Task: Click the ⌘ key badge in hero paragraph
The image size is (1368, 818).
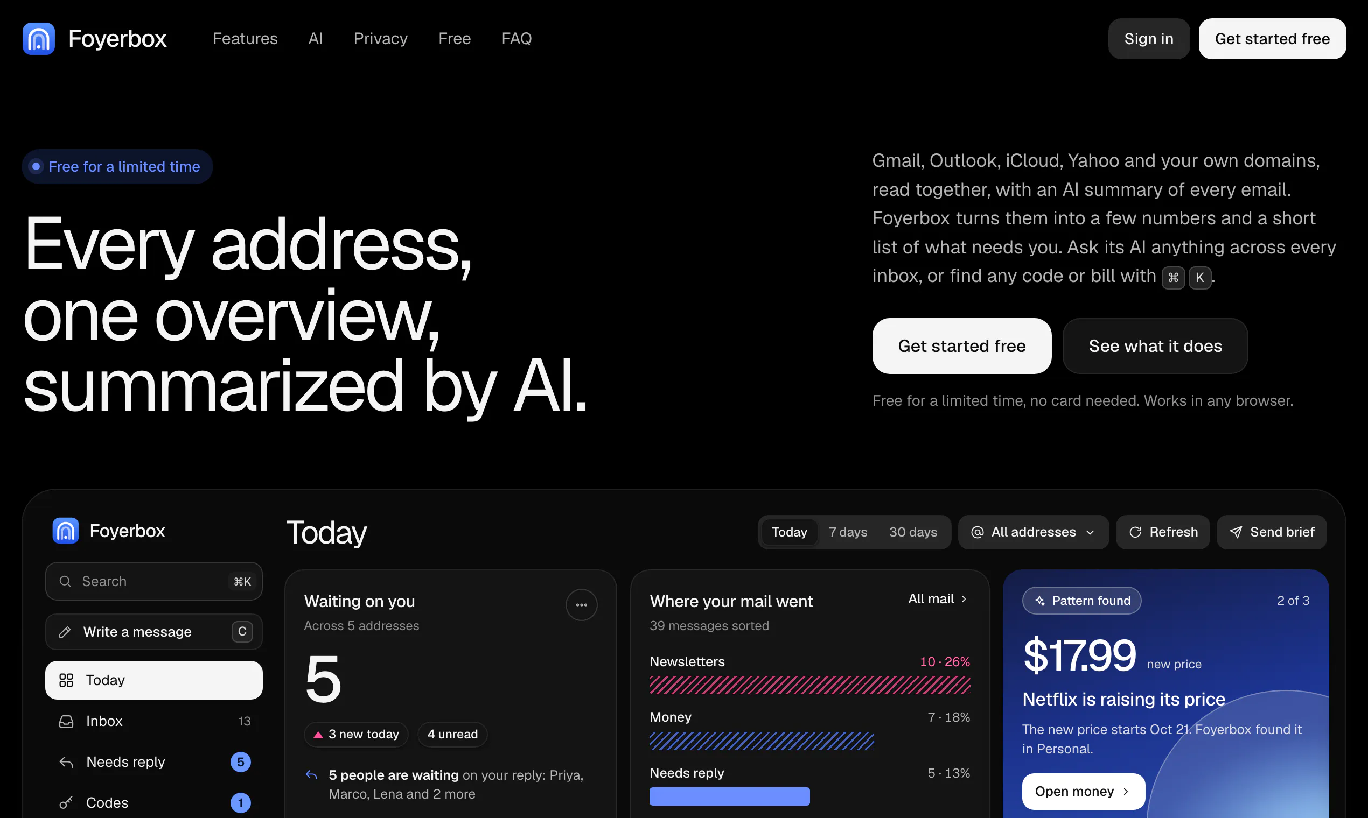Action: (x=1173, y=277)
